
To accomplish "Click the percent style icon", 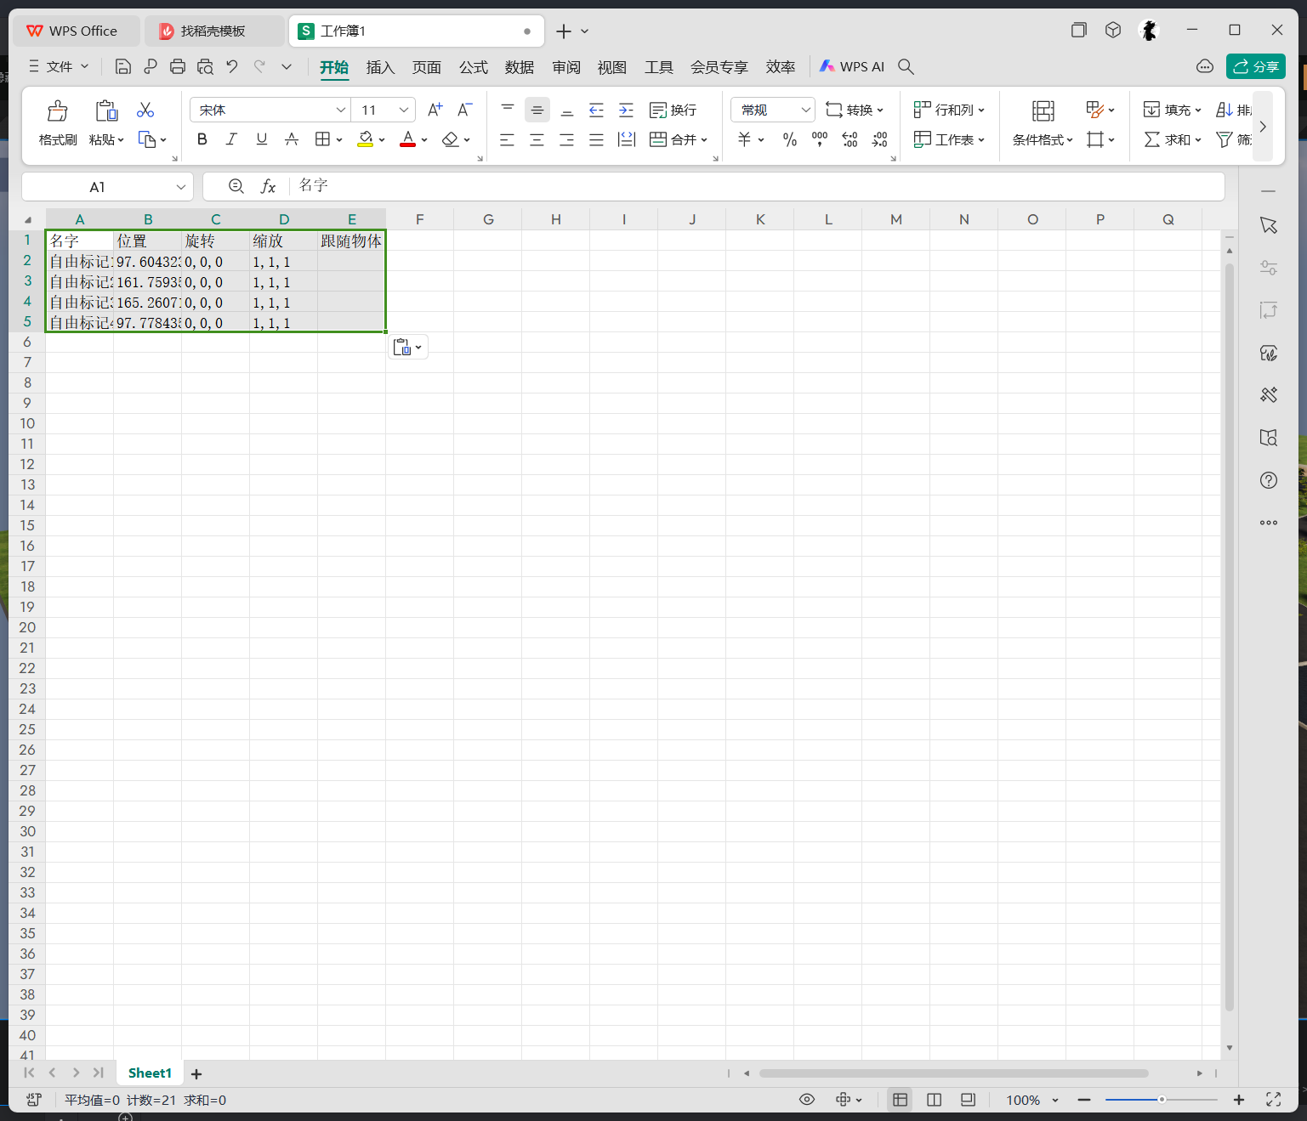I will (x=790, y=139).
